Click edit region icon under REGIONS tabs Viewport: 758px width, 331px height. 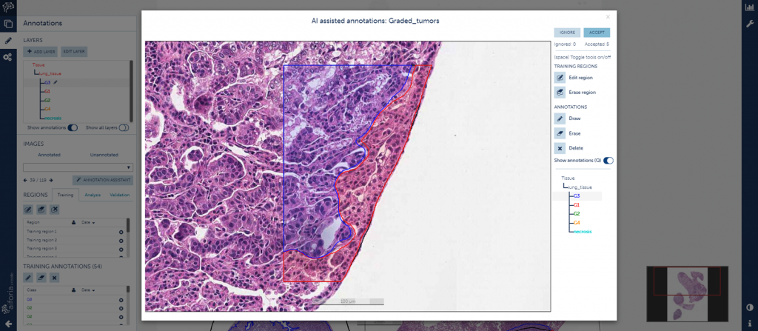coord(28,210)
